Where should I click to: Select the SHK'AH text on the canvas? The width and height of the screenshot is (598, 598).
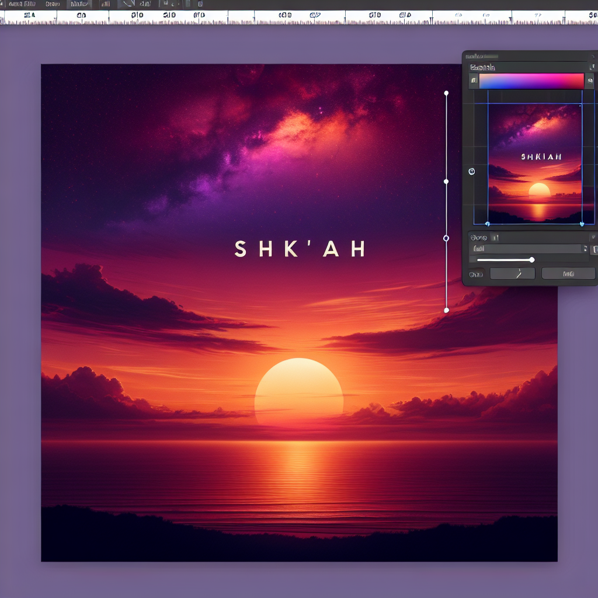300,249
